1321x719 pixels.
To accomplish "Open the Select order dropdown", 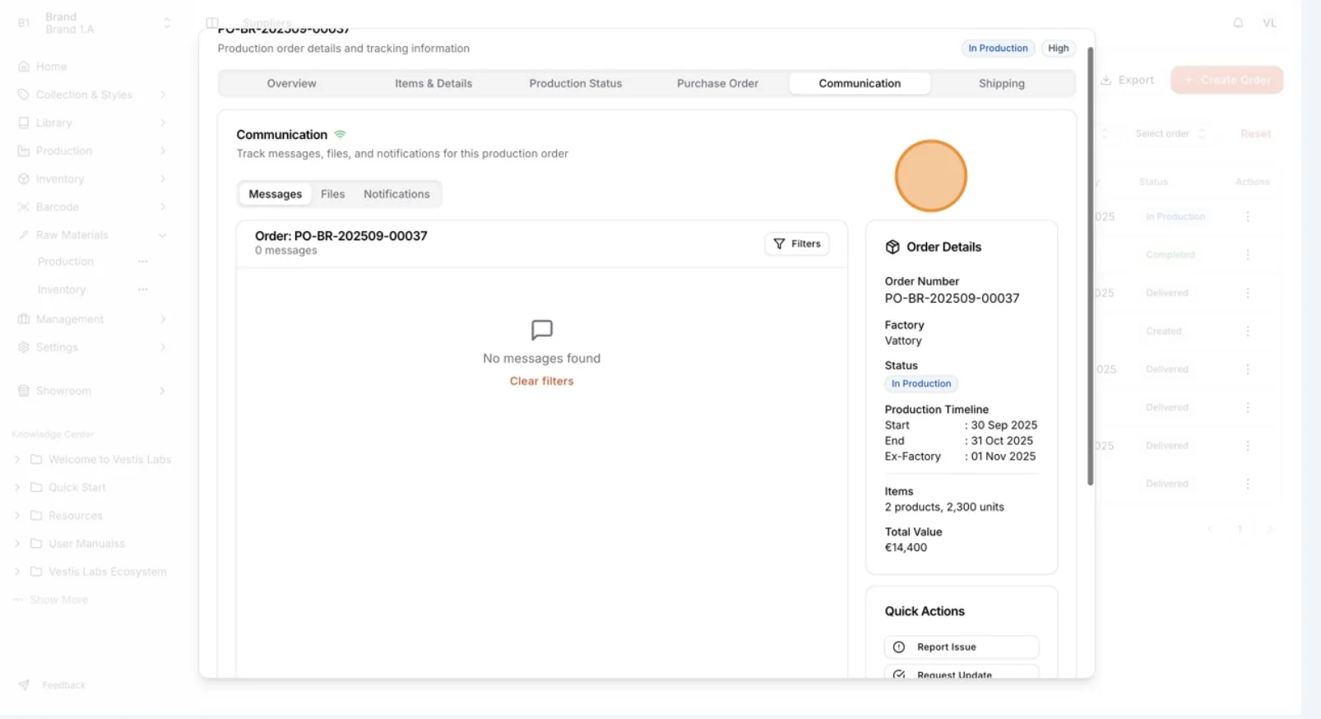I will click(1170, 133).
